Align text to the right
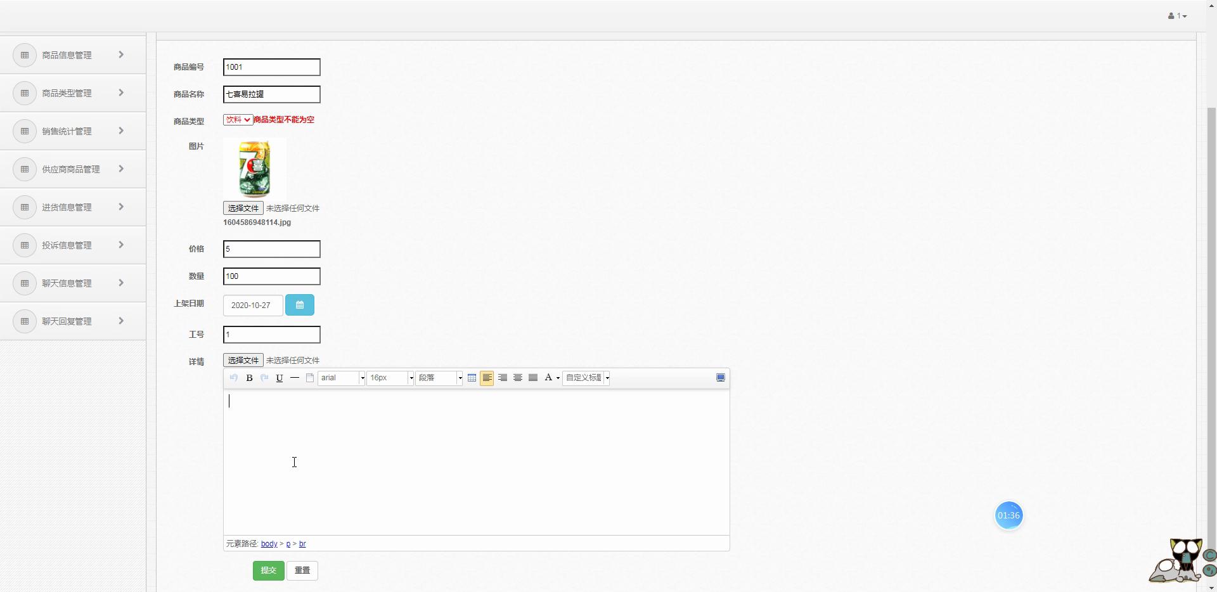Screen dimensions: 1217x592 coord(503,378)
